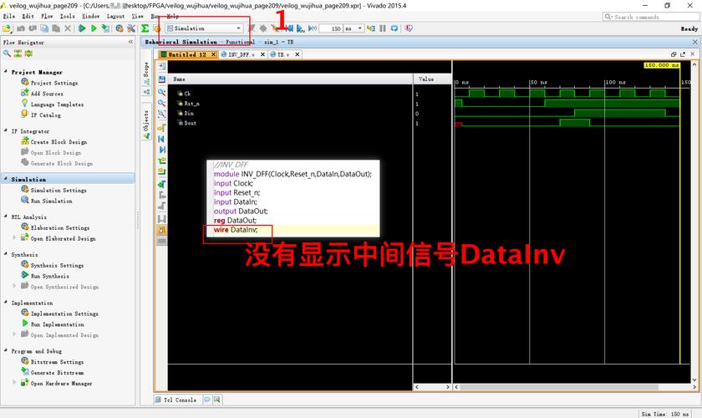Open the Window menu
The image size is (702, 418).
pos(91,16)
